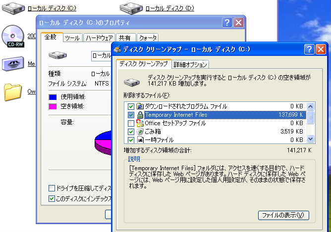Click the ローカル ディスク (C:) link text
The width and height of the screenshot is (331, 232).
click(x=52, y=8)
